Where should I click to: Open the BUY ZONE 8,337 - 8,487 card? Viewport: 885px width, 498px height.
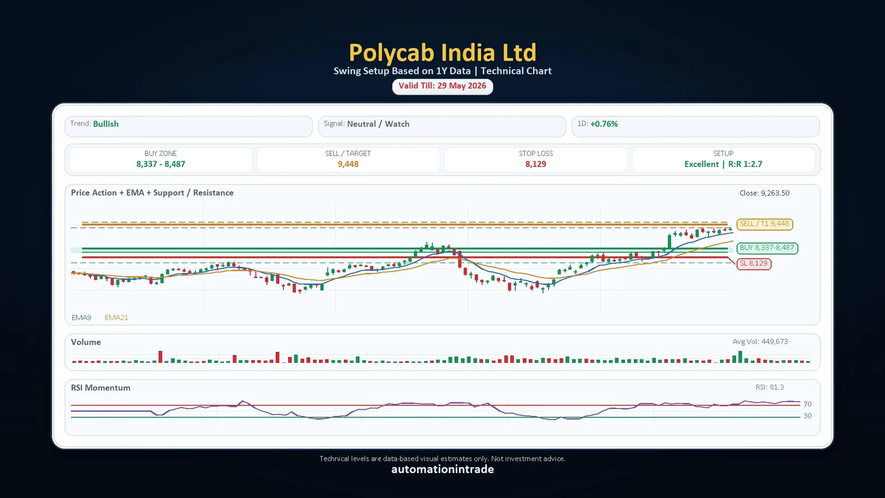[x=161, y=159]
